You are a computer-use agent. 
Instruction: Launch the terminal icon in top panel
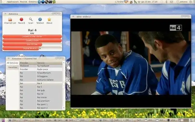pyautogui.click(x=50, y=2)
